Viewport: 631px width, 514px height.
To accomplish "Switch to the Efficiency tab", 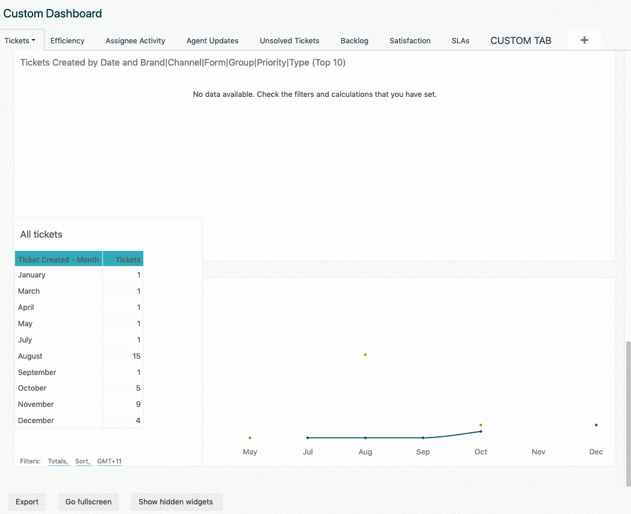I will point(67,41).
